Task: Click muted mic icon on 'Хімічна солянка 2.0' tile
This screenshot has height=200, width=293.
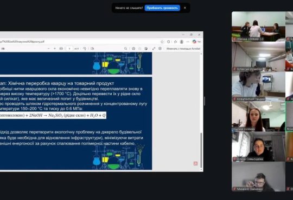Action: pyautogui.click(x=234, y=39)
